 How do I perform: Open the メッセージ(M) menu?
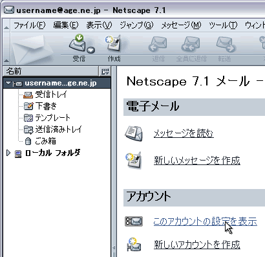[181, 25]
